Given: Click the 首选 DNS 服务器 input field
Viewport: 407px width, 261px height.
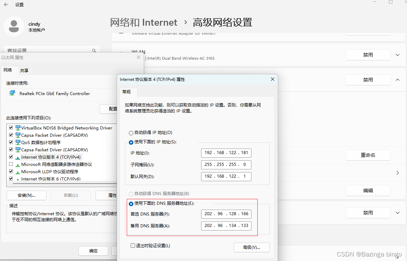Looking at the screenshot, I should [226, 214].
